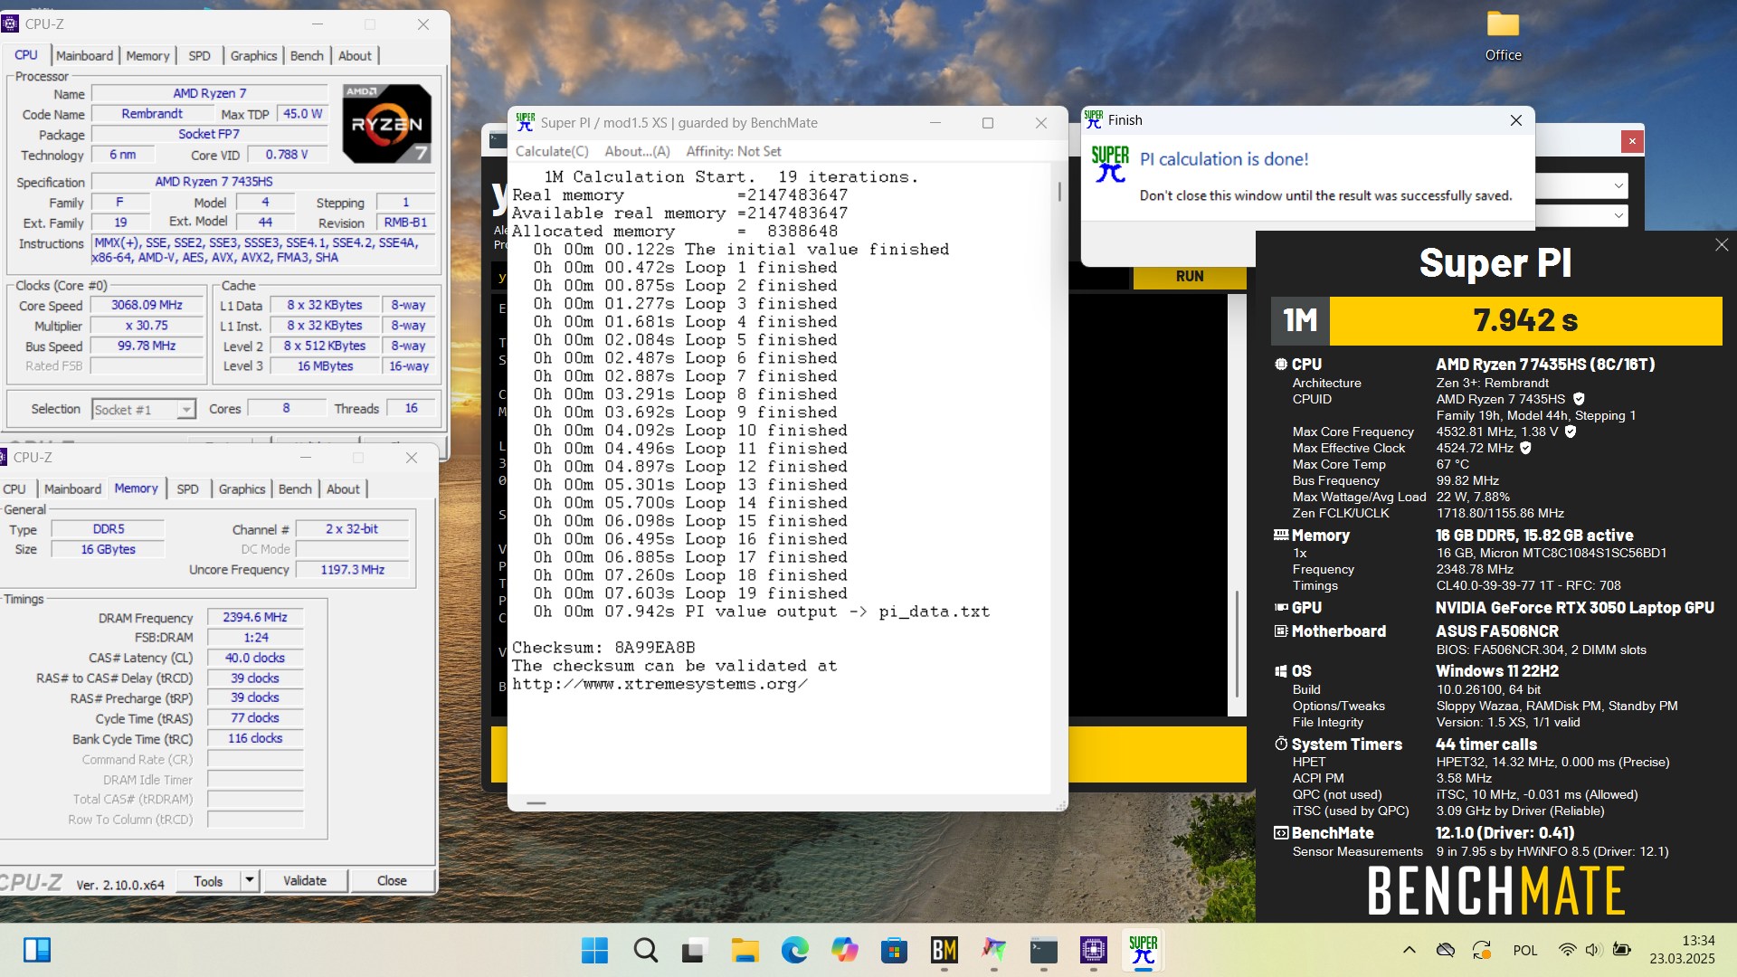Select Memory tab in upper CPU-Z window
The image size is (1737, 977).
(x=147, y=56)
